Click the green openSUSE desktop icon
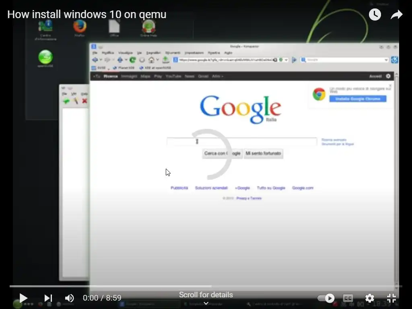This screenshot has height=309, width=412. coord(45,58)
